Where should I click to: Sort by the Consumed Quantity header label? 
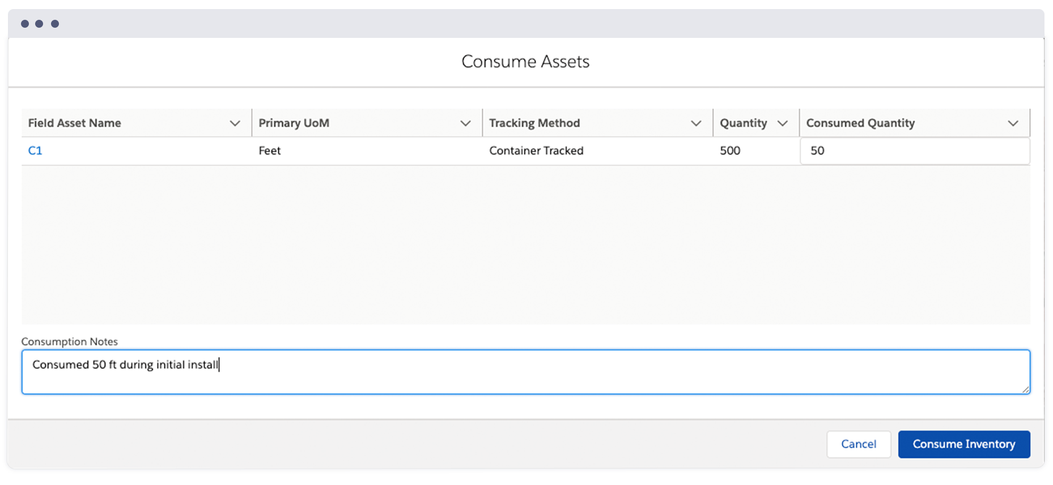(x=860, y=123)
